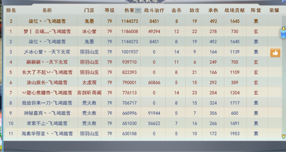The height and width of the screenshot is (152, 286).
Task: Select player 刷刷刷丶-天下无双 row
Action: click(x=144, y=62)
